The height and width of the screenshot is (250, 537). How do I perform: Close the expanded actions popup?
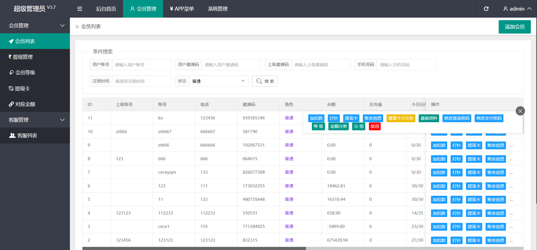(520, 111)
